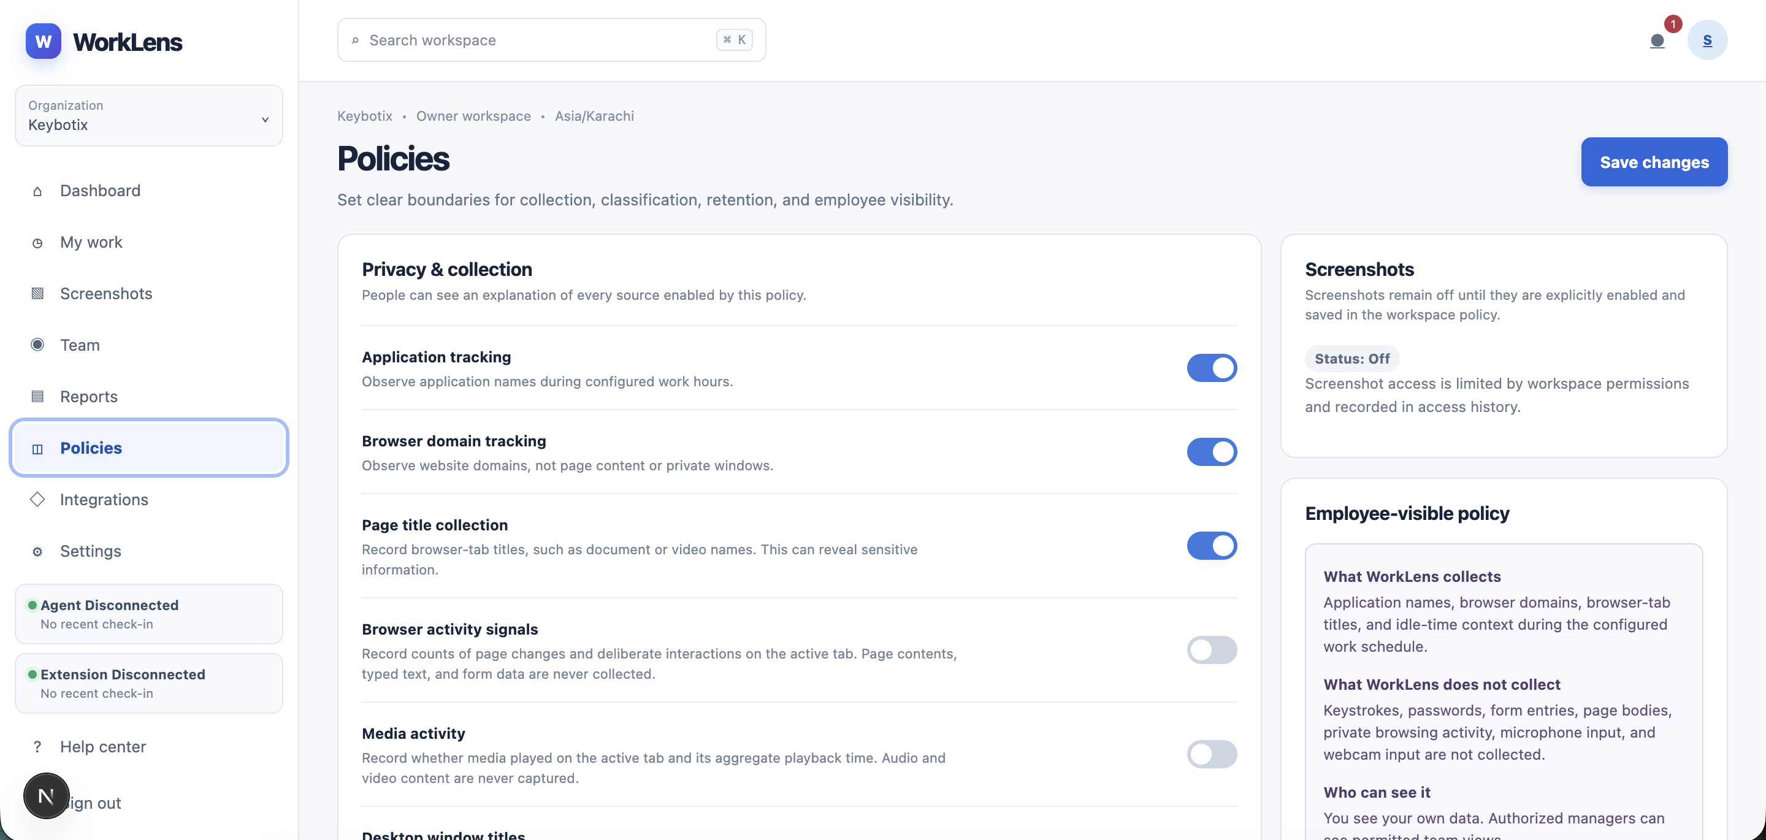1766x840 pixels.
Task: Go to Settings
Action: point(149,551)
